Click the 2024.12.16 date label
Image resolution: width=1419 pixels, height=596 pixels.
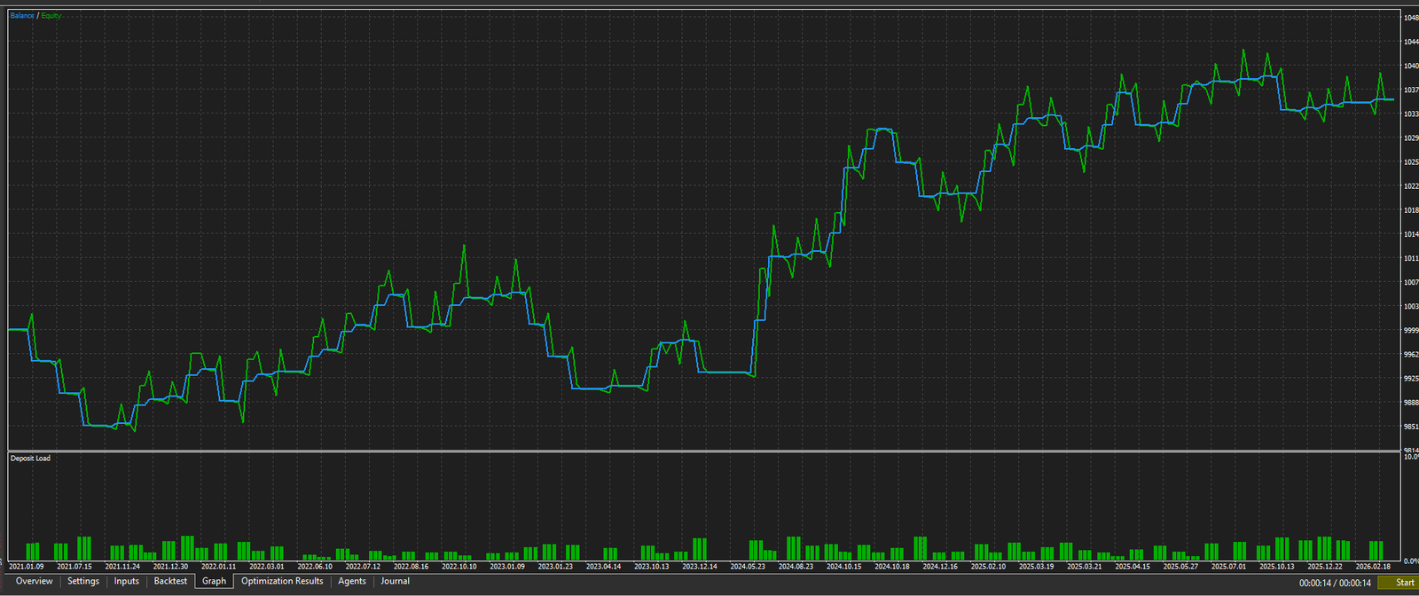(940, 566)
